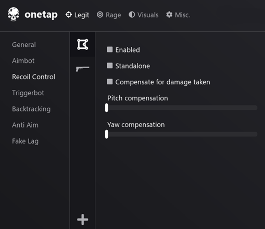Click the Pitch compensation slider track
This screenshot has width=265, height=229.
coord(181,108)
